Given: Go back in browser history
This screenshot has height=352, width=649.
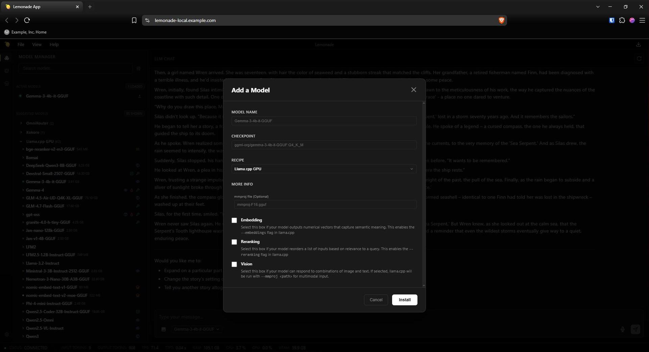Looking at the screenshot, I should point(7,20).
